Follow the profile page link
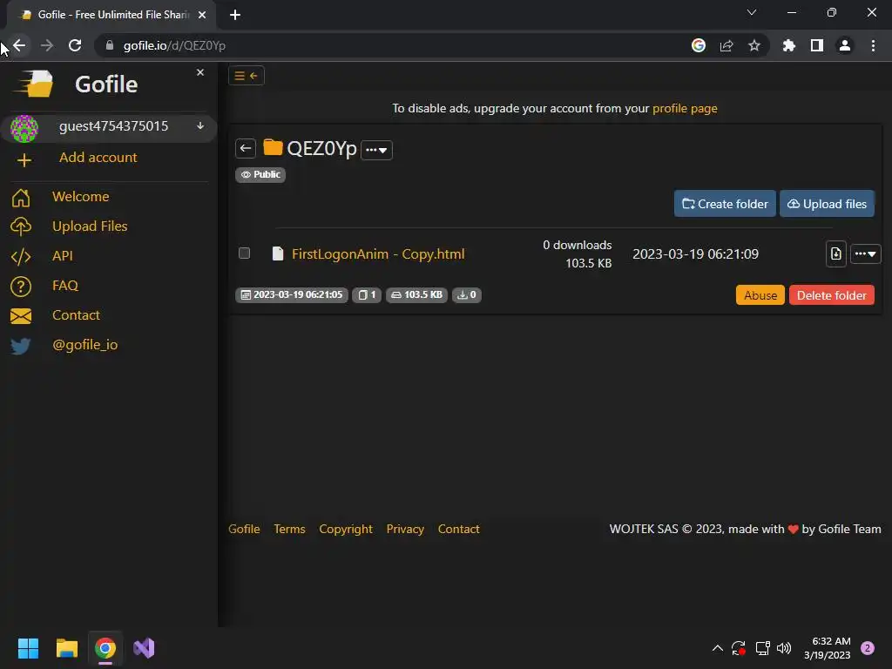Viewport: 892px width, 669px height. click(x=685, y=108)
